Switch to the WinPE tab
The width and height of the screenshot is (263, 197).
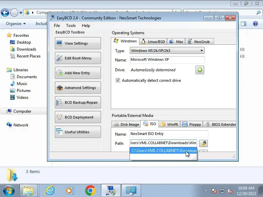tap(169, 124)
